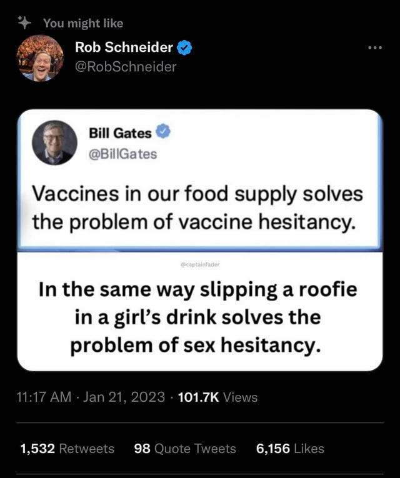This screenshot has height=478, width=400.
Task: Click the @BillGates handle in the image
Action: 123,153
